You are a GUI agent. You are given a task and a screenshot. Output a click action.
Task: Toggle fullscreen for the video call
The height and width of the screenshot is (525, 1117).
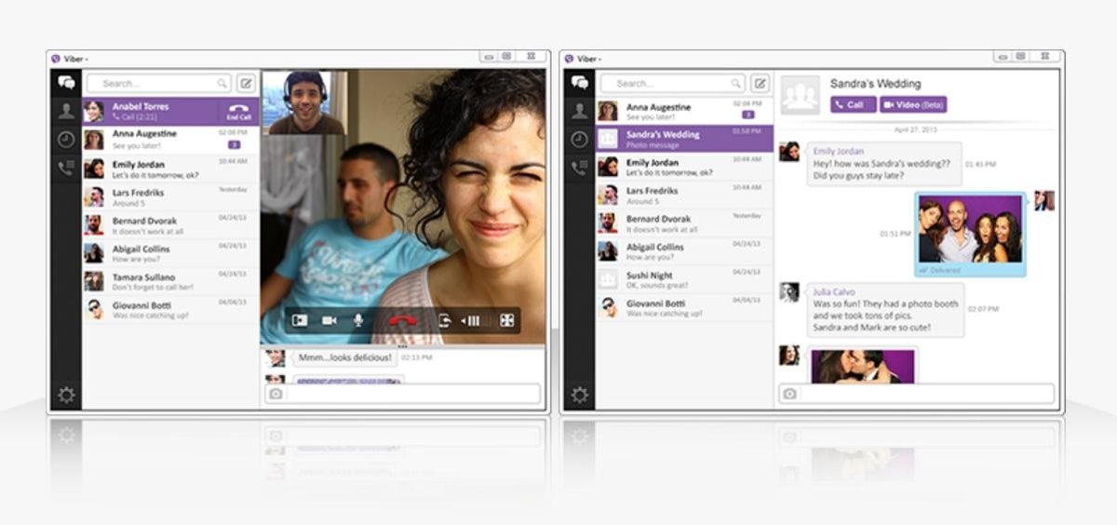(x=507, y=320)
